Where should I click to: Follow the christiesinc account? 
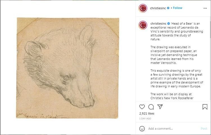178,8
